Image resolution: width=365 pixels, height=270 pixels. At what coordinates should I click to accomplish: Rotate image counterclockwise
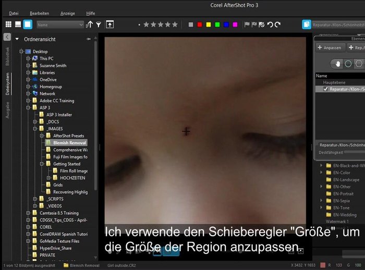point(270,24)
